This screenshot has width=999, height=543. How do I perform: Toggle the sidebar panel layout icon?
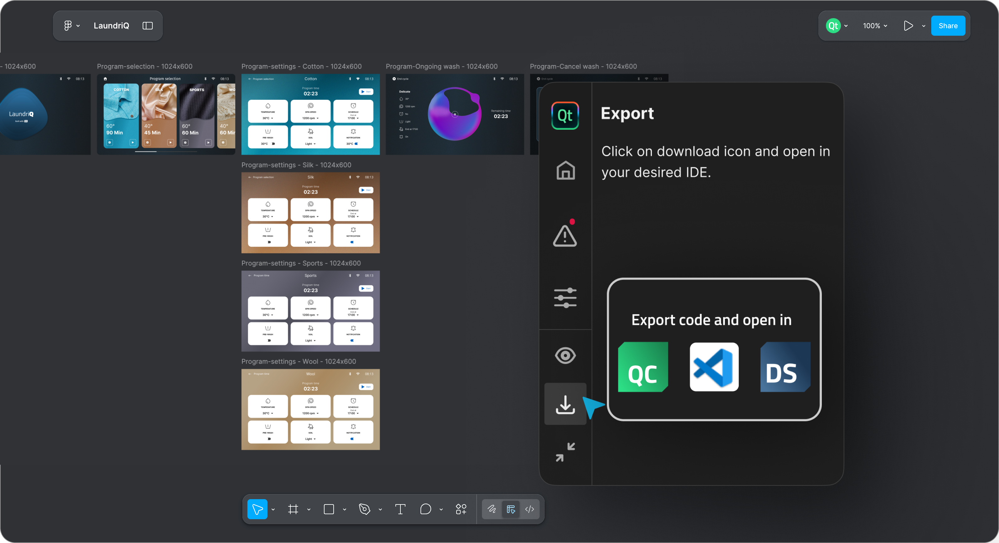point(147,26)
